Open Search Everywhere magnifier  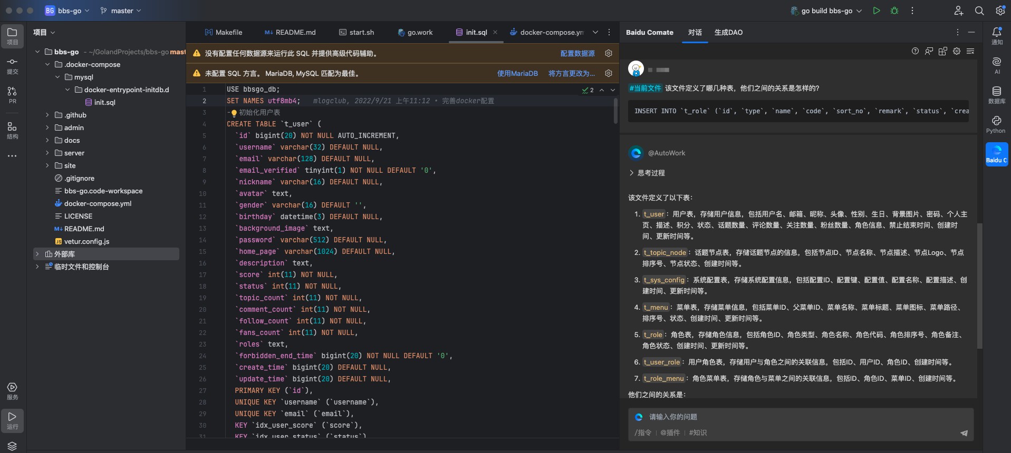tap(979, 11)
